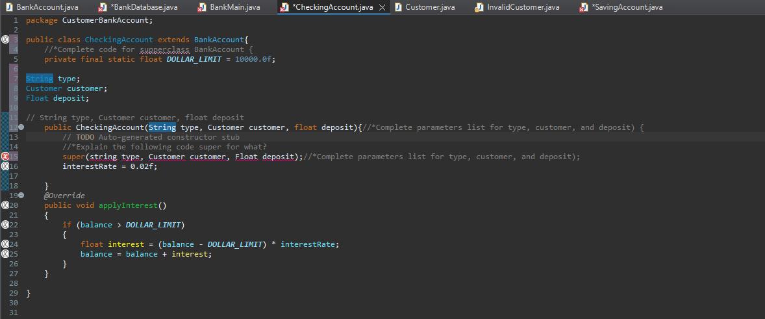
Task: Open the BankDatabase.java editor tab
Action: (x=144, y=7)
